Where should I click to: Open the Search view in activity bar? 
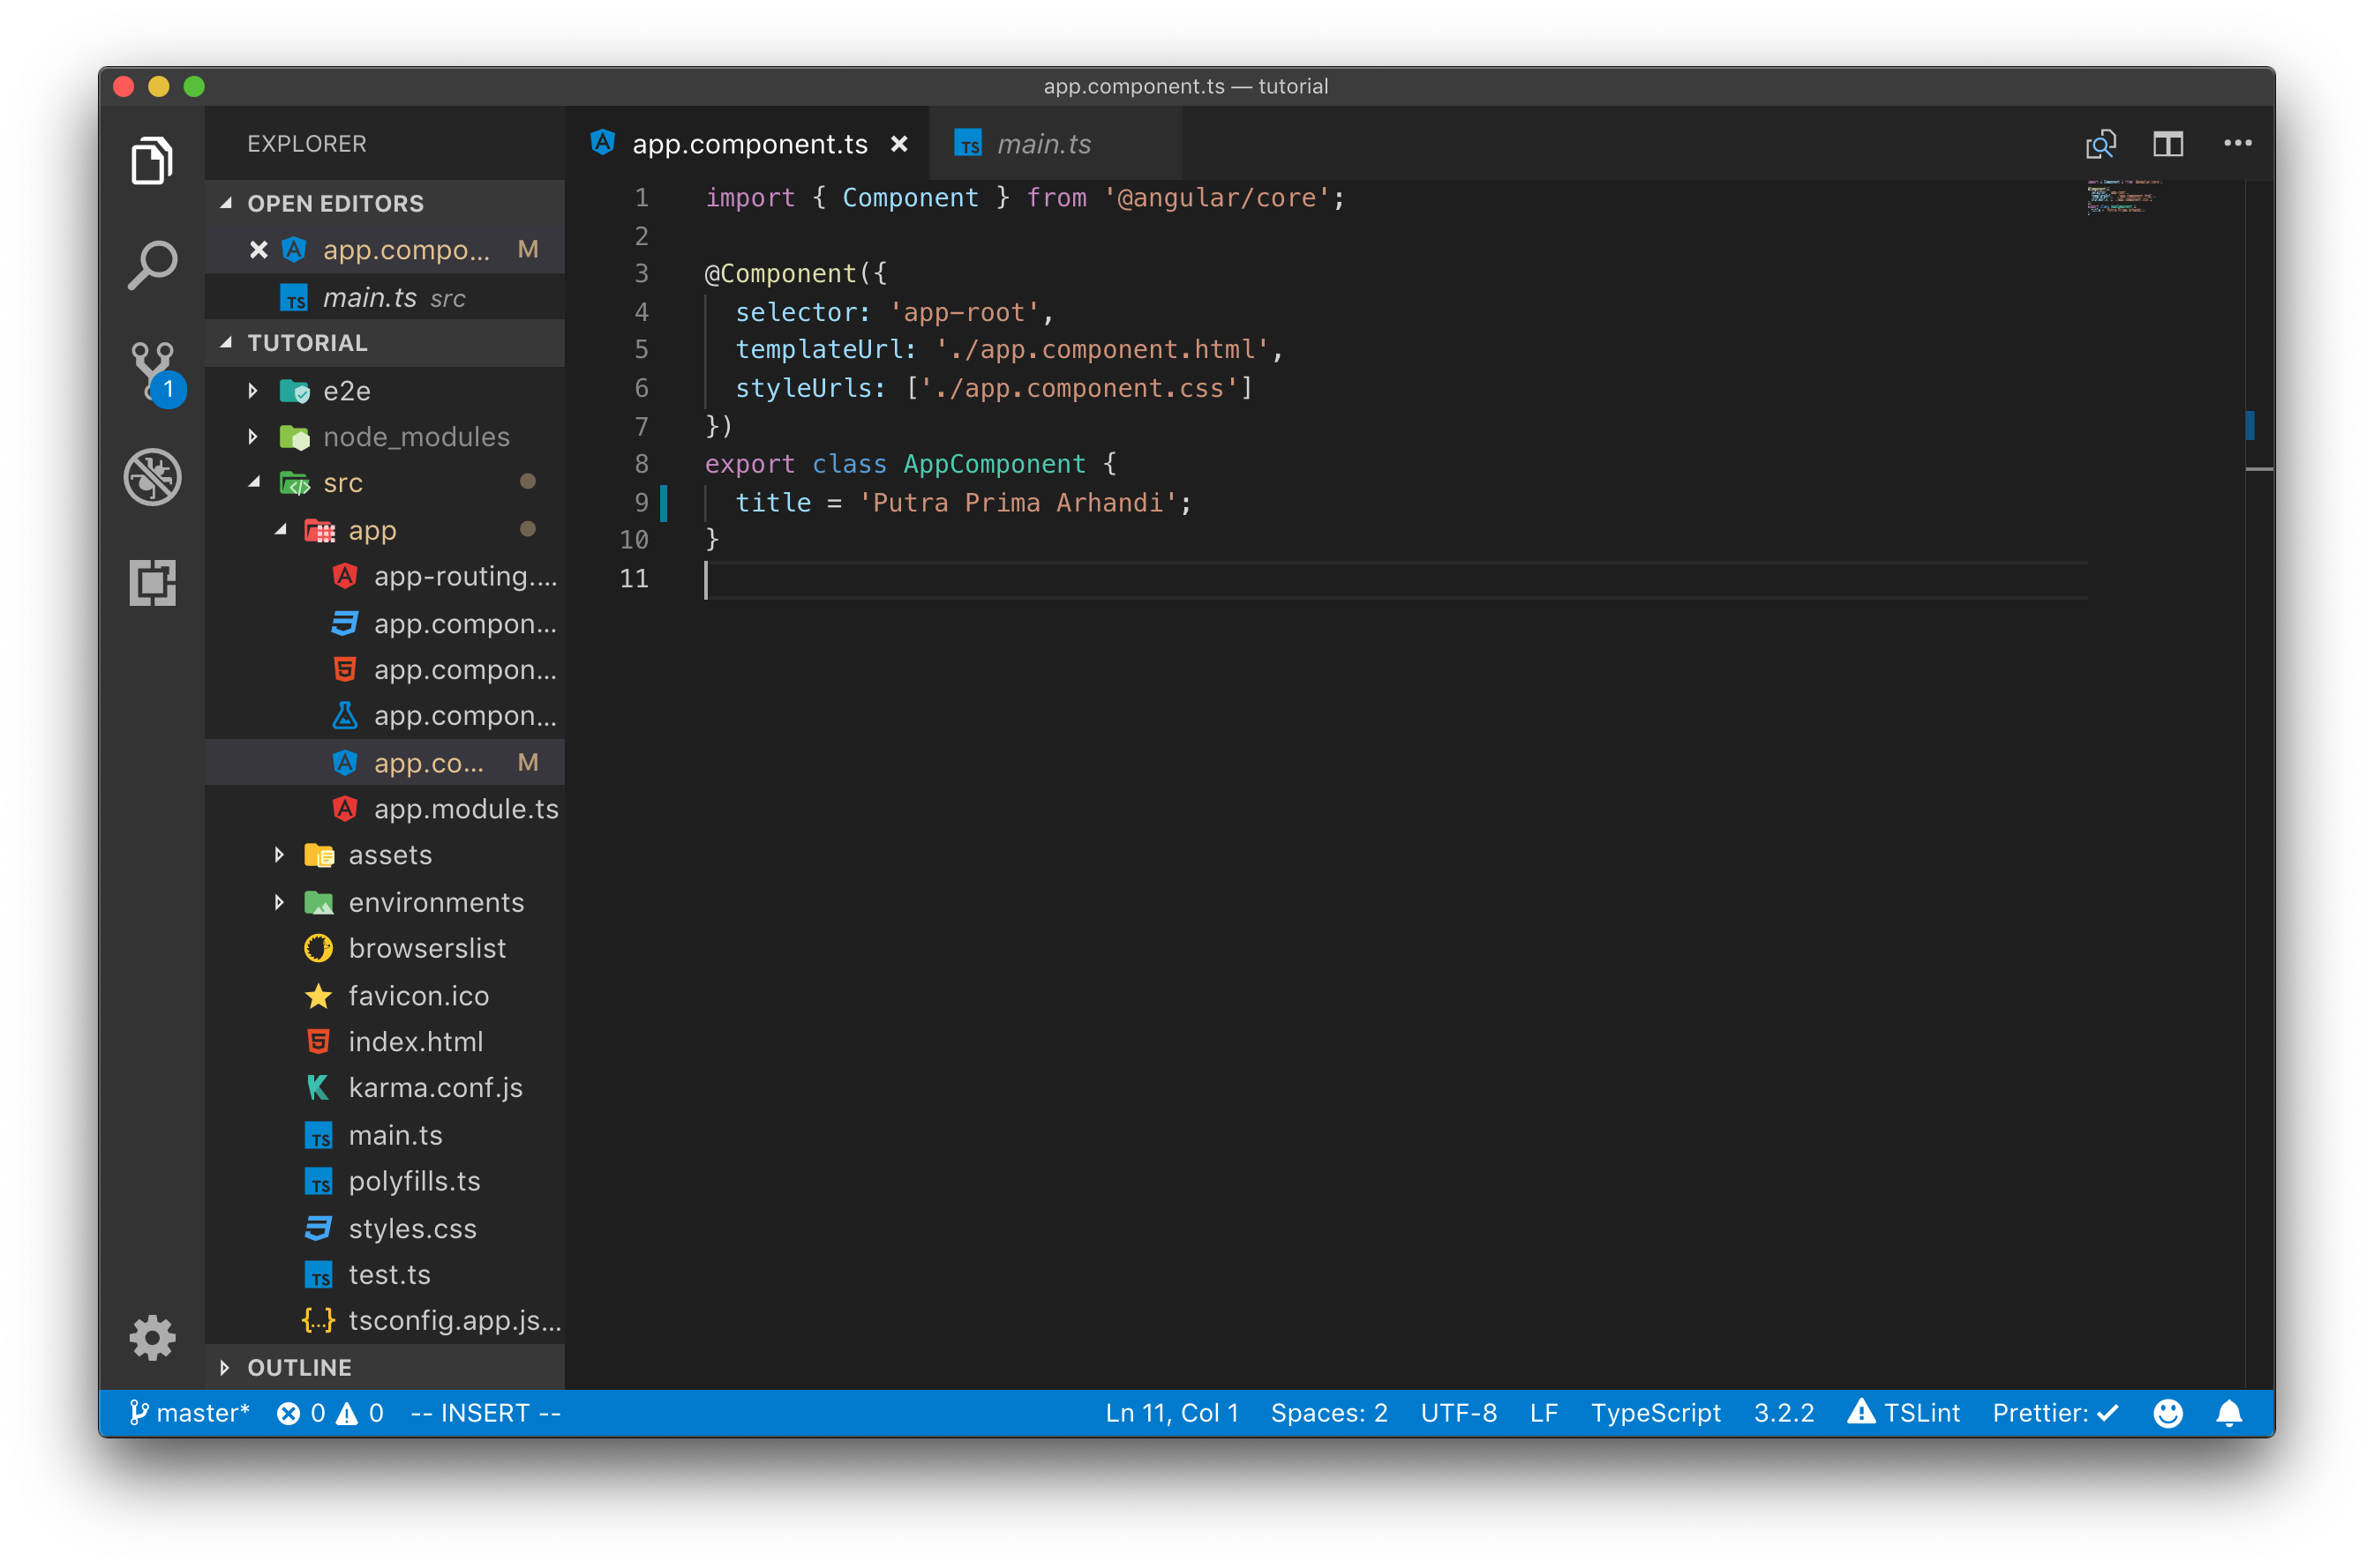point(152,266)
